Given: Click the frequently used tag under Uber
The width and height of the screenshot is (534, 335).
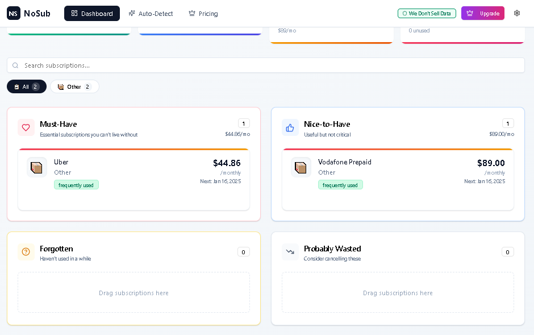Looking at the screenshot, I should [x=76, y=185].
